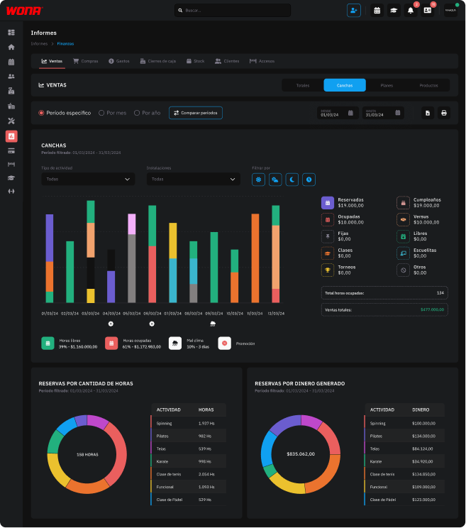Open the Desde date picker
Viewport: 466px width, 528px height.
338,113
